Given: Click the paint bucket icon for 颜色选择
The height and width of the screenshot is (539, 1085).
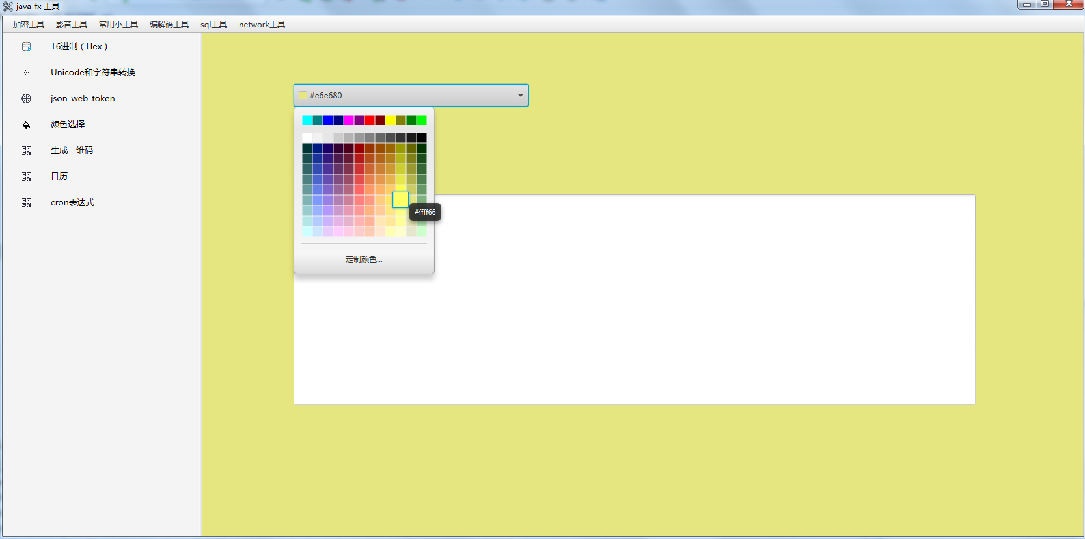Looking at the screenshot, I should click(27, 125).
